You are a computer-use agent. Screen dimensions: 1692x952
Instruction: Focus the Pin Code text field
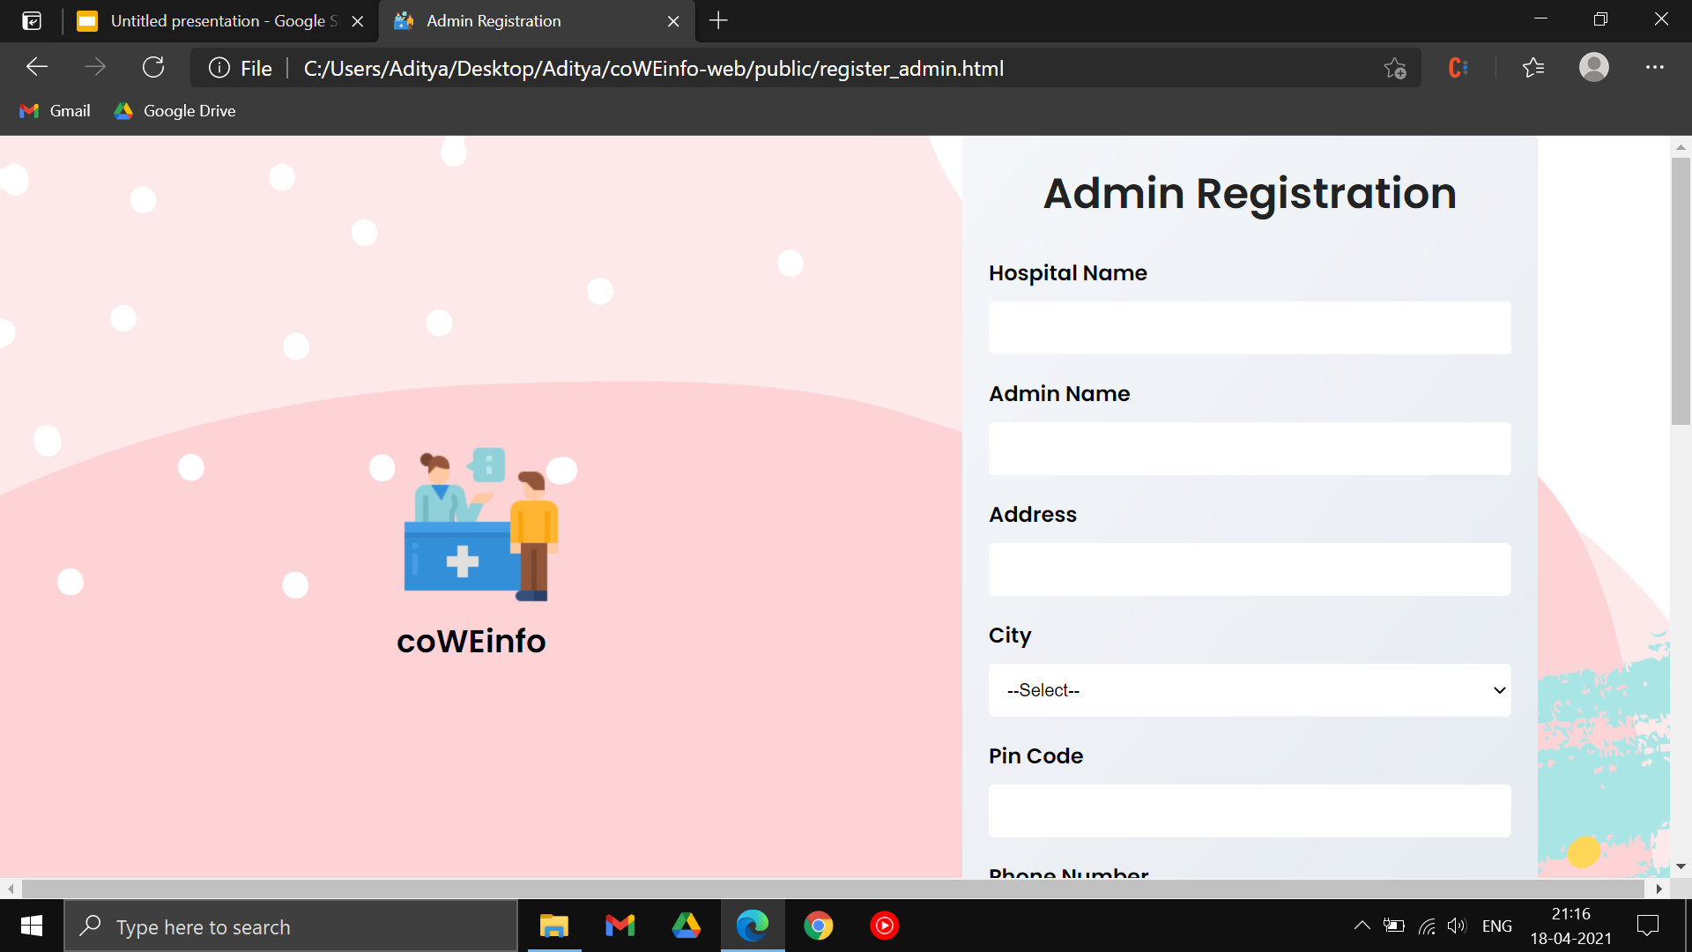click(x=1249, y=811)
